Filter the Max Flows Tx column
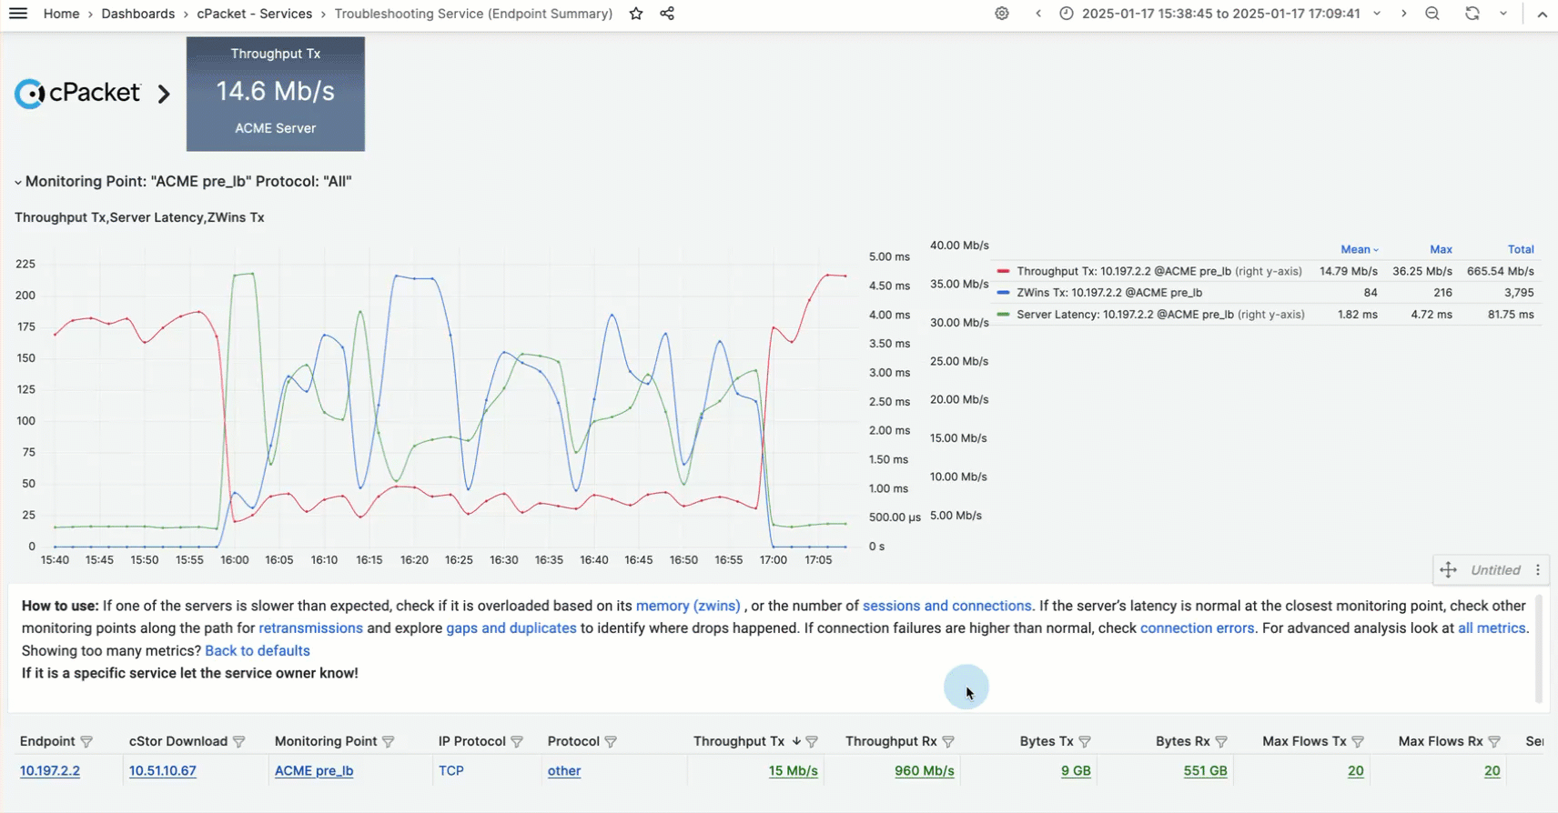 click(x=1358, y=742)
